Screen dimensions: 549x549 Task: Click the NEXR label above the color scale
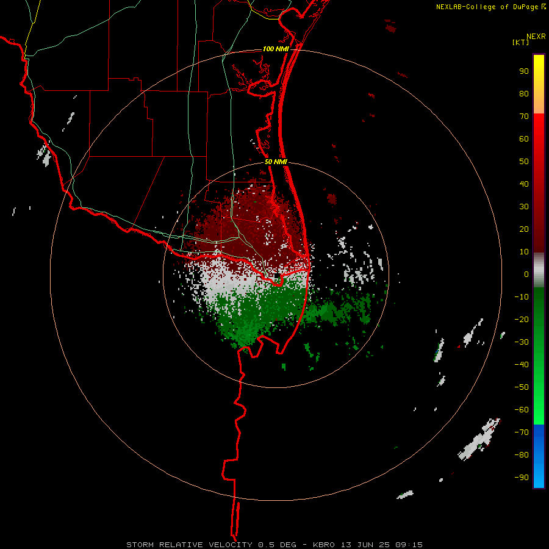click(x=536, y=37)
